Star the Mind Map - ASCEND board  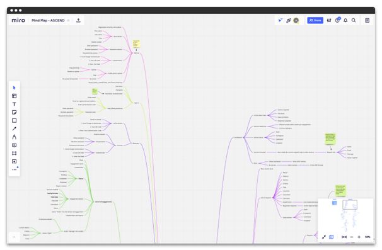(69, 20)
